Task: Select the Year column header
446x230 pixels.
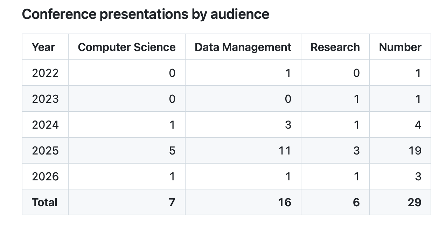Action: (43, 47)
